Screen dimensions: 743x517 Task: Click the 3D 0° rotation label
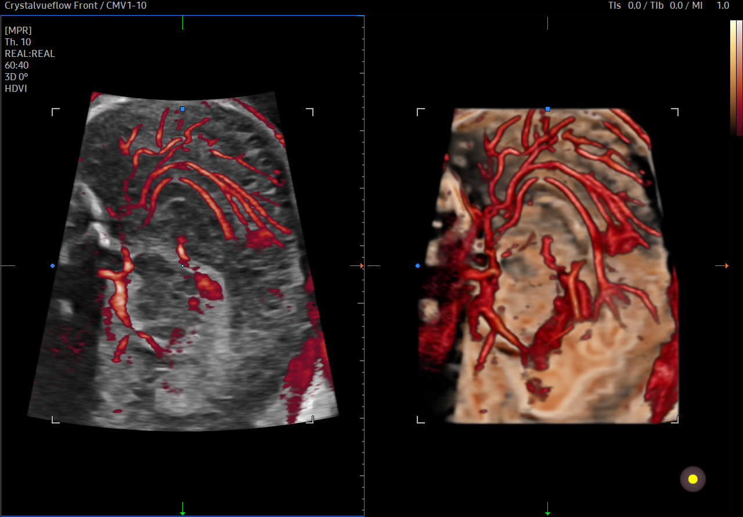tap(17, 77)
